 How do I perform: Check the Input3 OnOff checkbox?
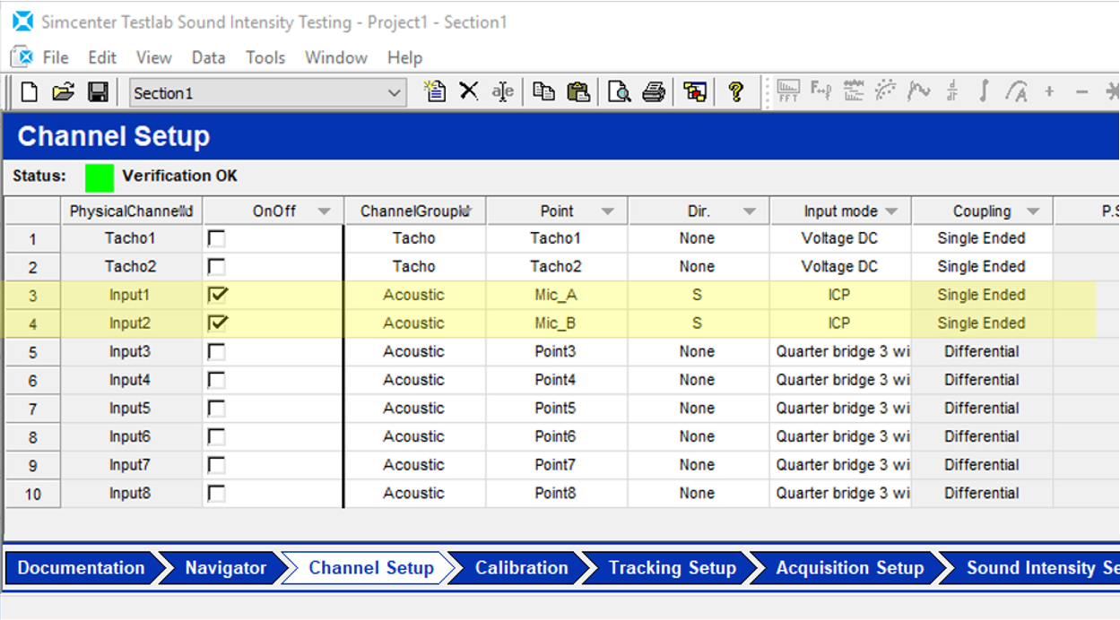tap(217, 351)
